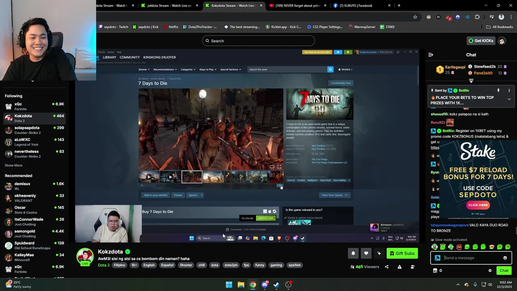Viewport: 517px width, 291px height.
Task: Open the Chrome extensions puzzle icon
Action: point(477,17)
